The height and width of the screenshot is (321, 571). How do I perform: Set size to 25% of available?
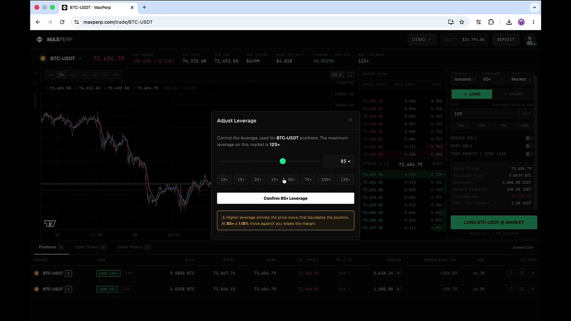[461, 126]
